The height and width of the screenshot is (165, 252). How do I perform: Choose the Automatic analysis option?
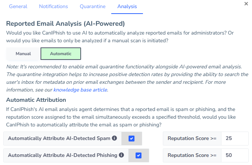click(61, 54)
